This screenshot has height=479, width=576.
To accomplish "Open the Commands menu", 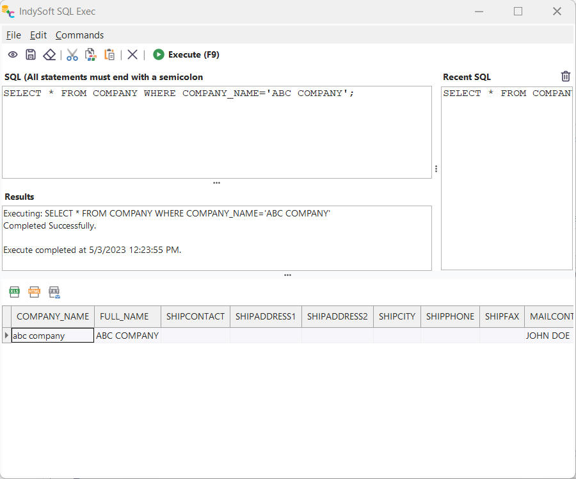I will click(x=79, y=35).
